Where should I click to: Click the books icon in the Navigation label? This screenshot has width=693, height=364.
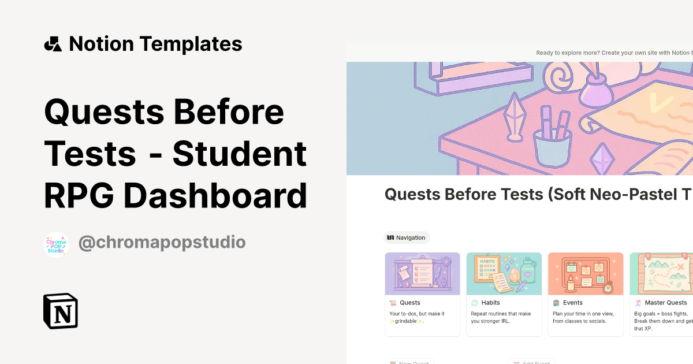click(390, 237)
